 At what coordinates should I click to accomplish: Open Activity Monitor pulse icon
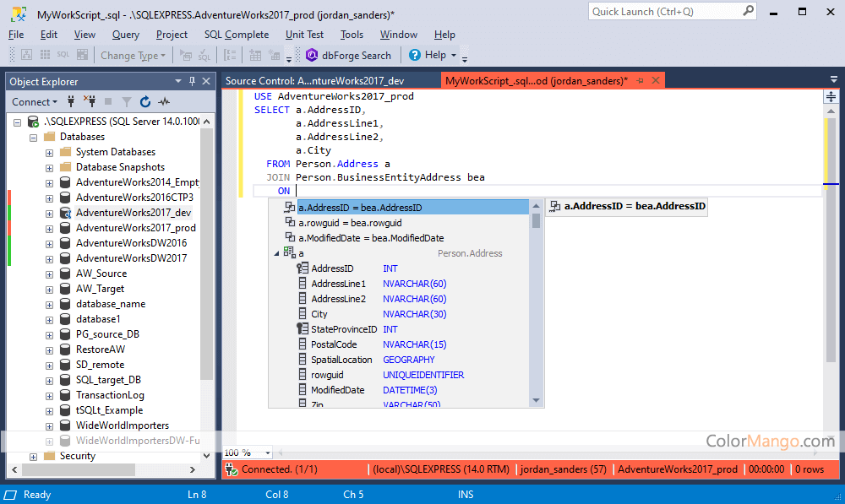point(164,101)
